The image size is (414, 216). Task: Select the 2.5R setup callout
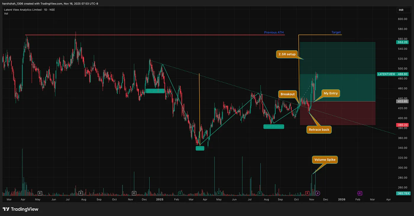(x=287, y=54)
